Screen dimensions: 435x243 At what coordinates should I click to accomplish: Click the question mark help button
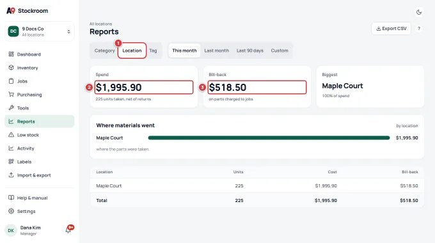pyautogui.click(x=419, y=28)
